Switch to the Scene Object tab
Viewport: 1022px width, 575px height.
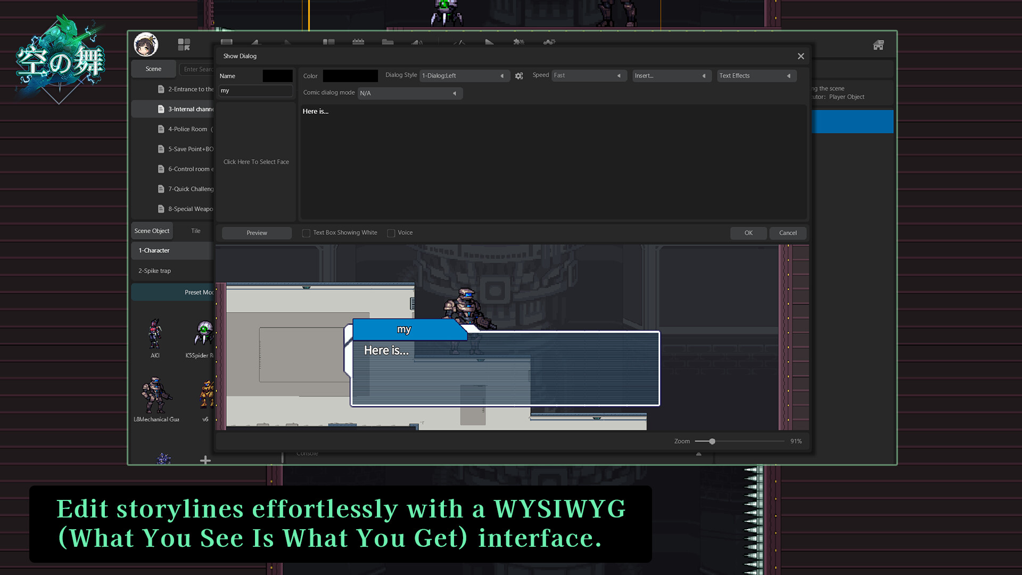point(152,231)
